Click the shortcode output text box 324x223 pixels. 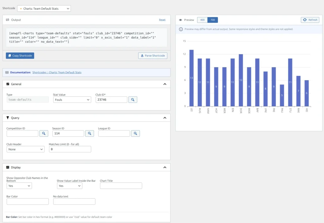(x=86, y=37)
